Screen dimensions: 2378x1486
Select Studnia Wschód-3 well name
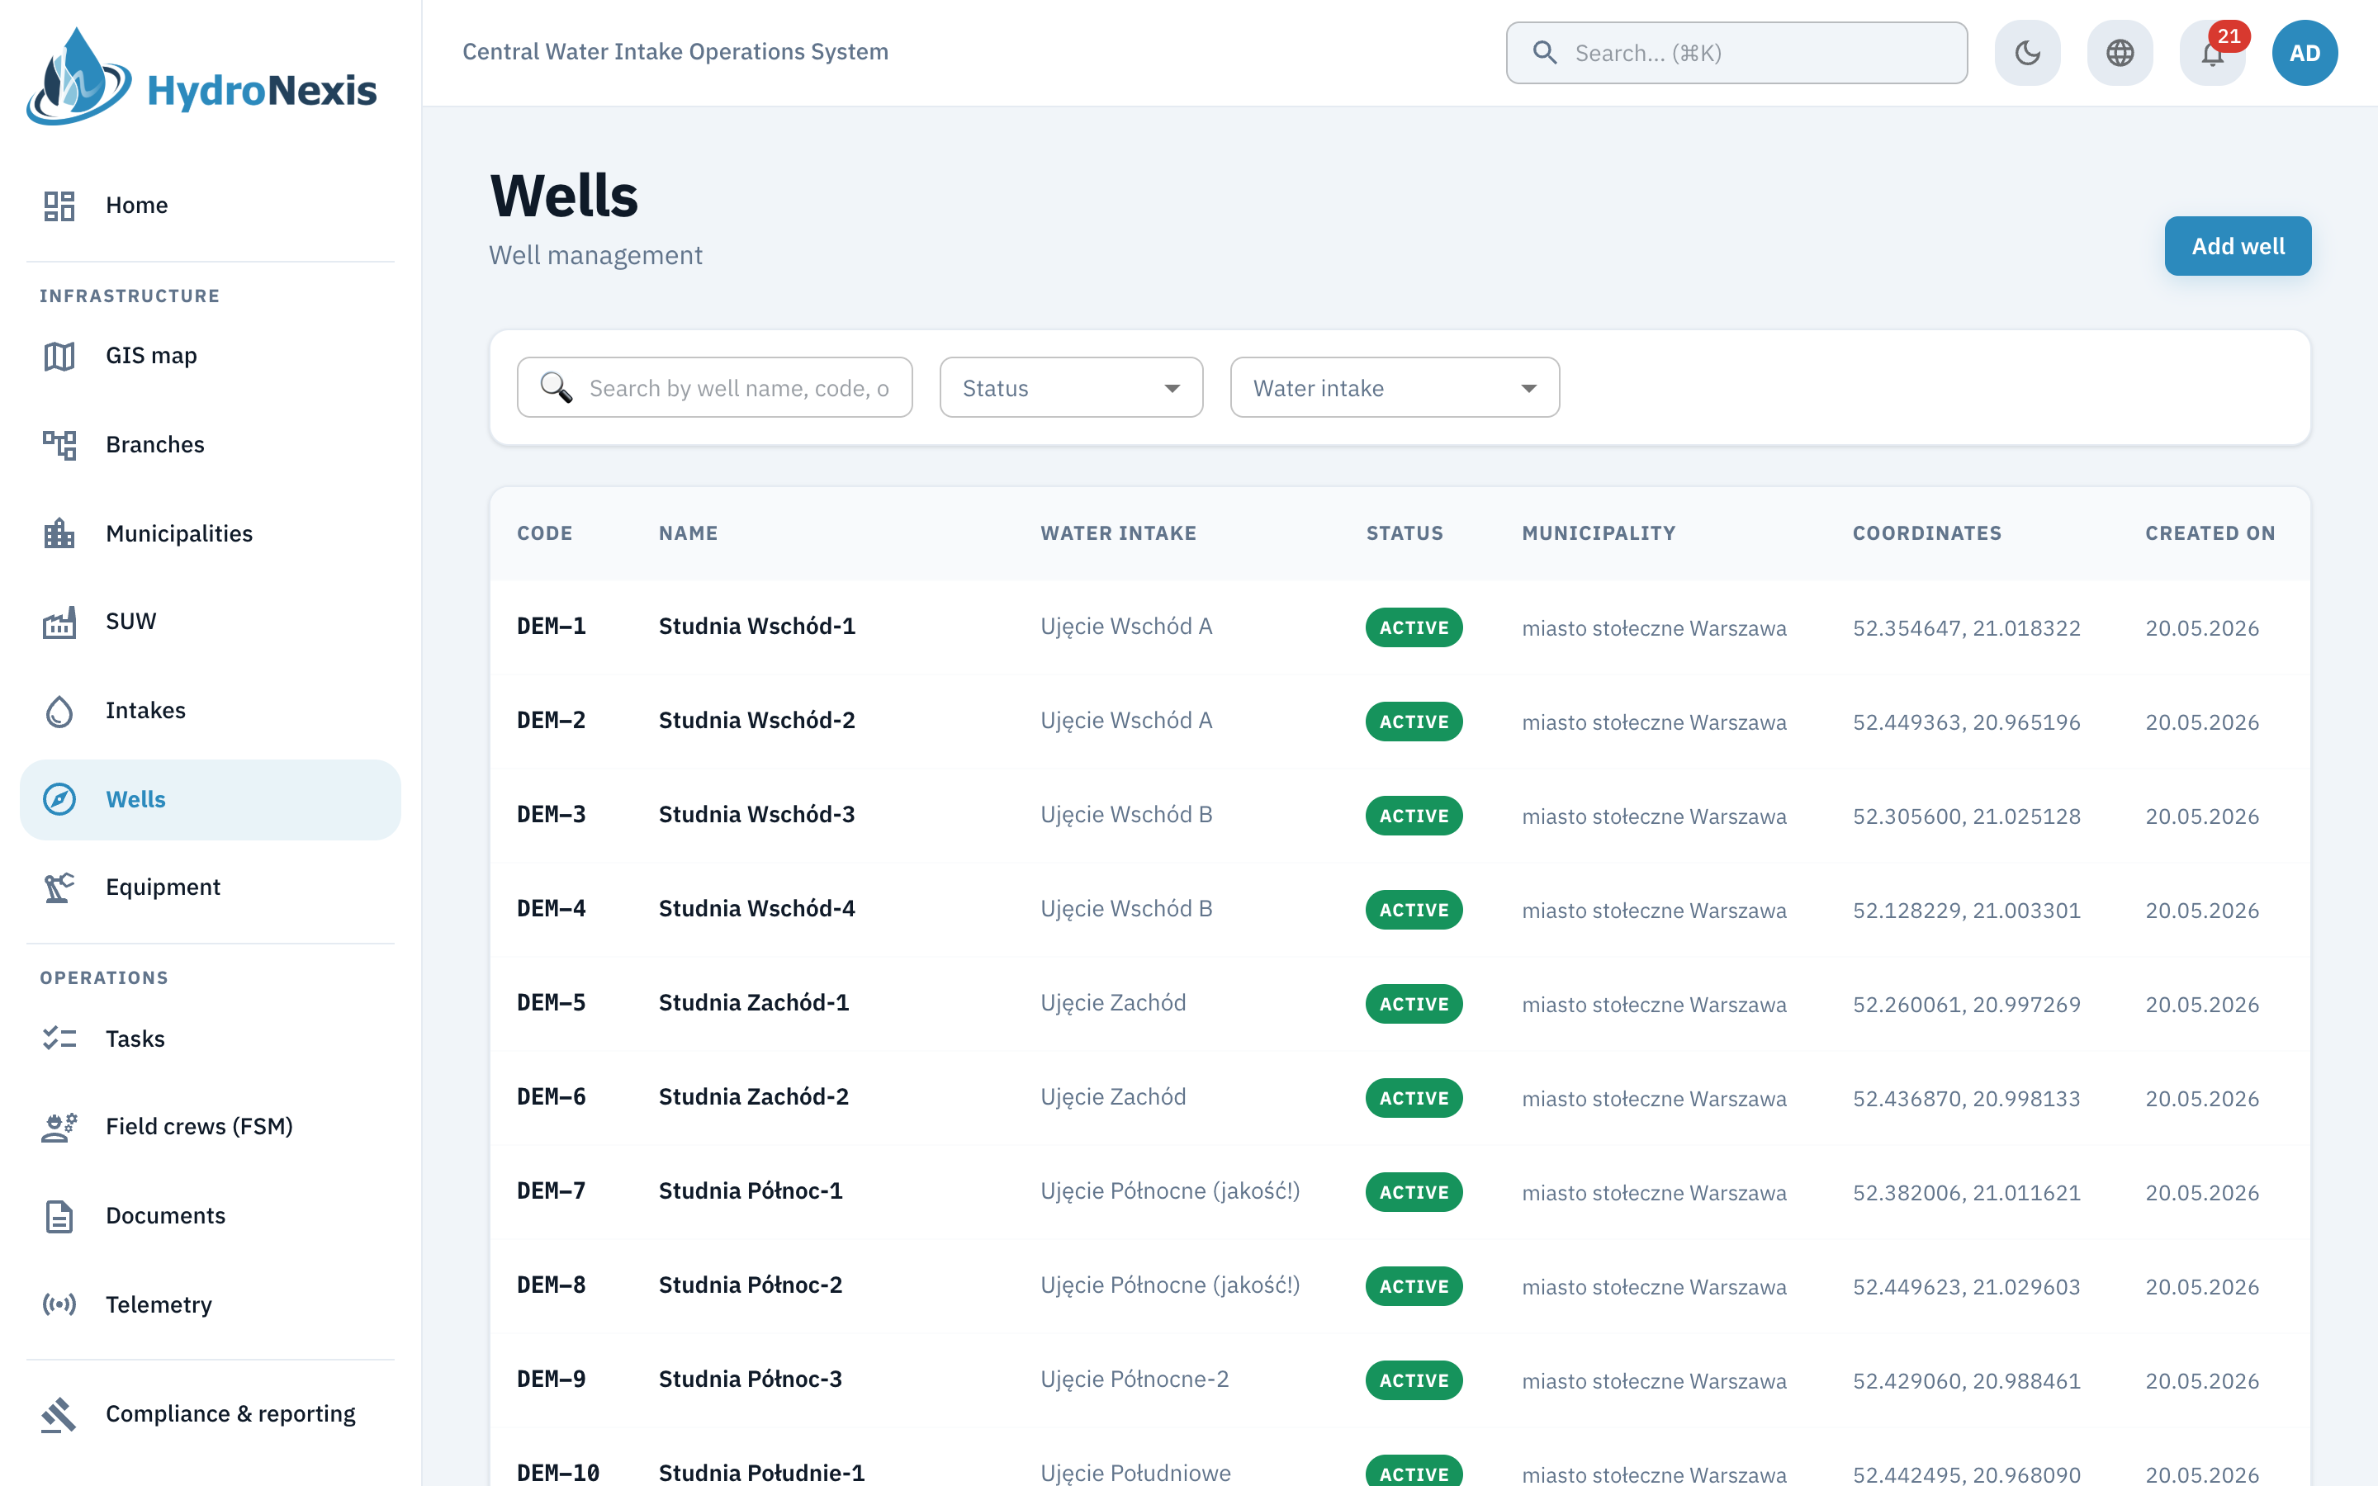point(756,816)
